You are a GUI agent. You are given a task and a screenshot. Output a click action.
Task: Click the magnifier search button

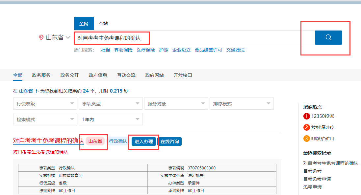328,37
